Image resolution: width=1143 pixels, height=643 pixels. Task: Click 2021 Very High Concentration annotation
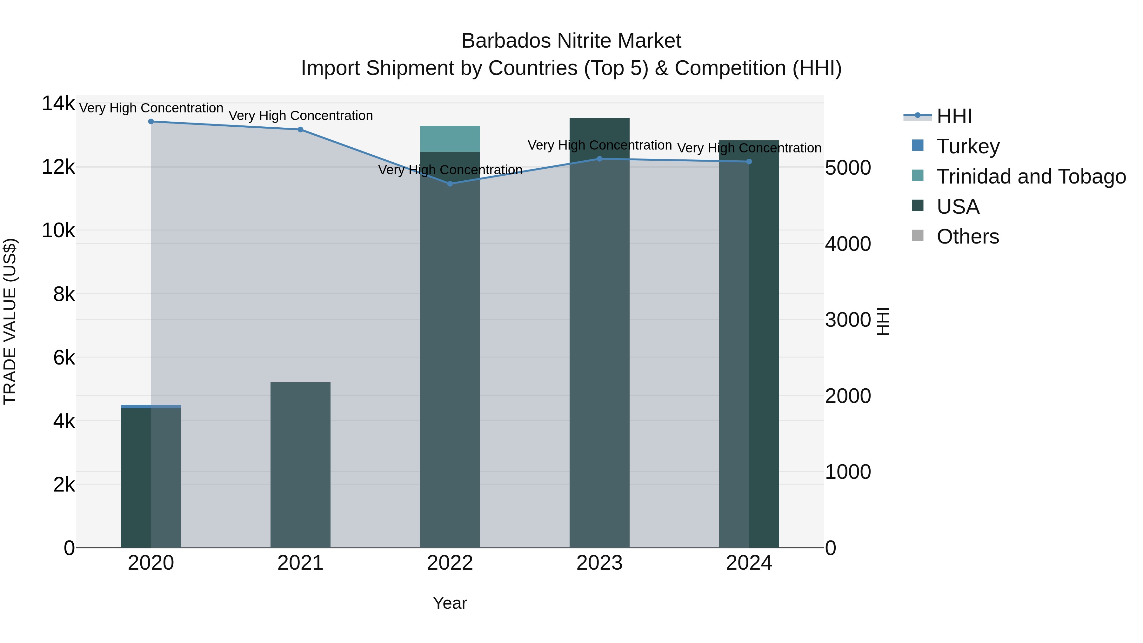click(x=301, y=115)
